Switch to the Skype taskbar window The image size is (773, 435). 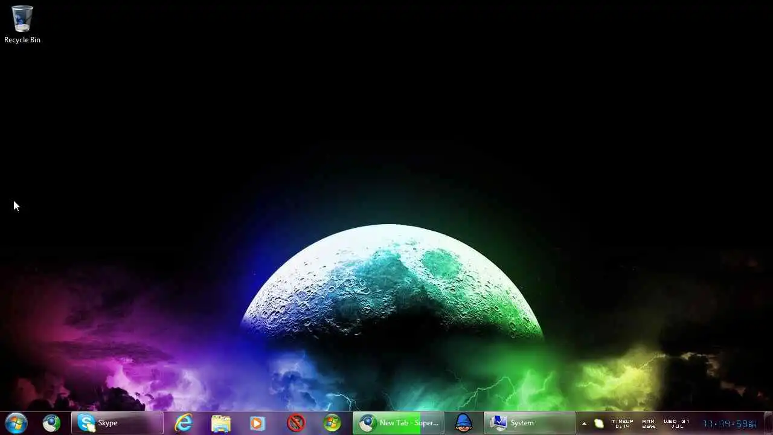(117, 423)
